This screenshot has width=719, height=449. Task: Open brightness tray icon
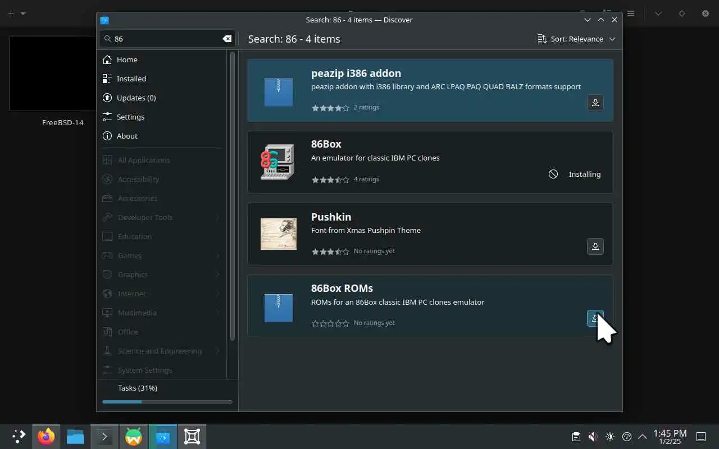click(610, 437)
